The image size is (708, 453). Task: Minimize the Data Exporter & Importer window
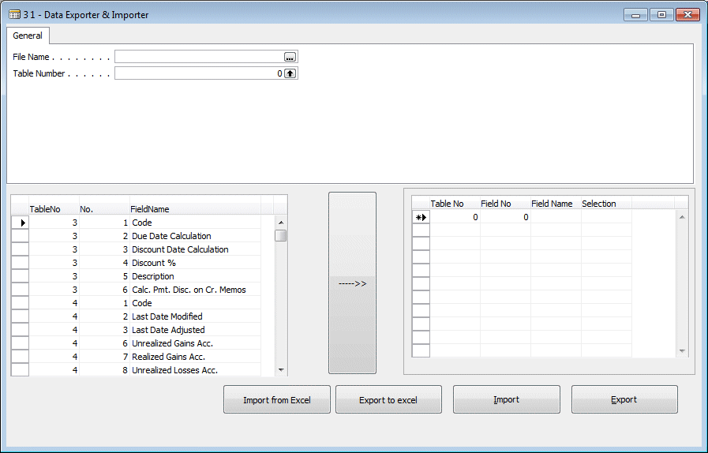tap(635, 15)
